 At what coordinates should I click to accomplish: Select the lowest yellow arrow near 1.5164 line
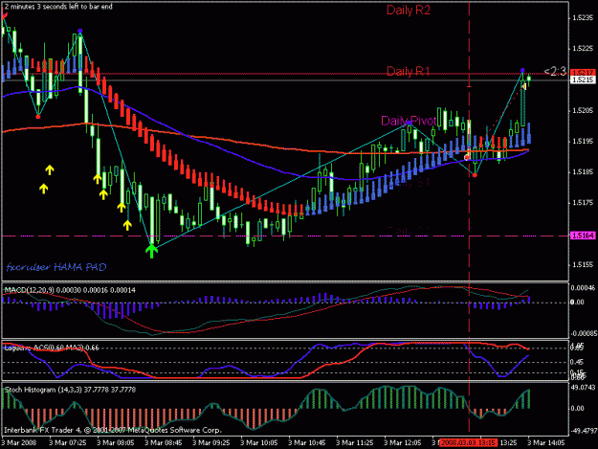tap(127, 225)
